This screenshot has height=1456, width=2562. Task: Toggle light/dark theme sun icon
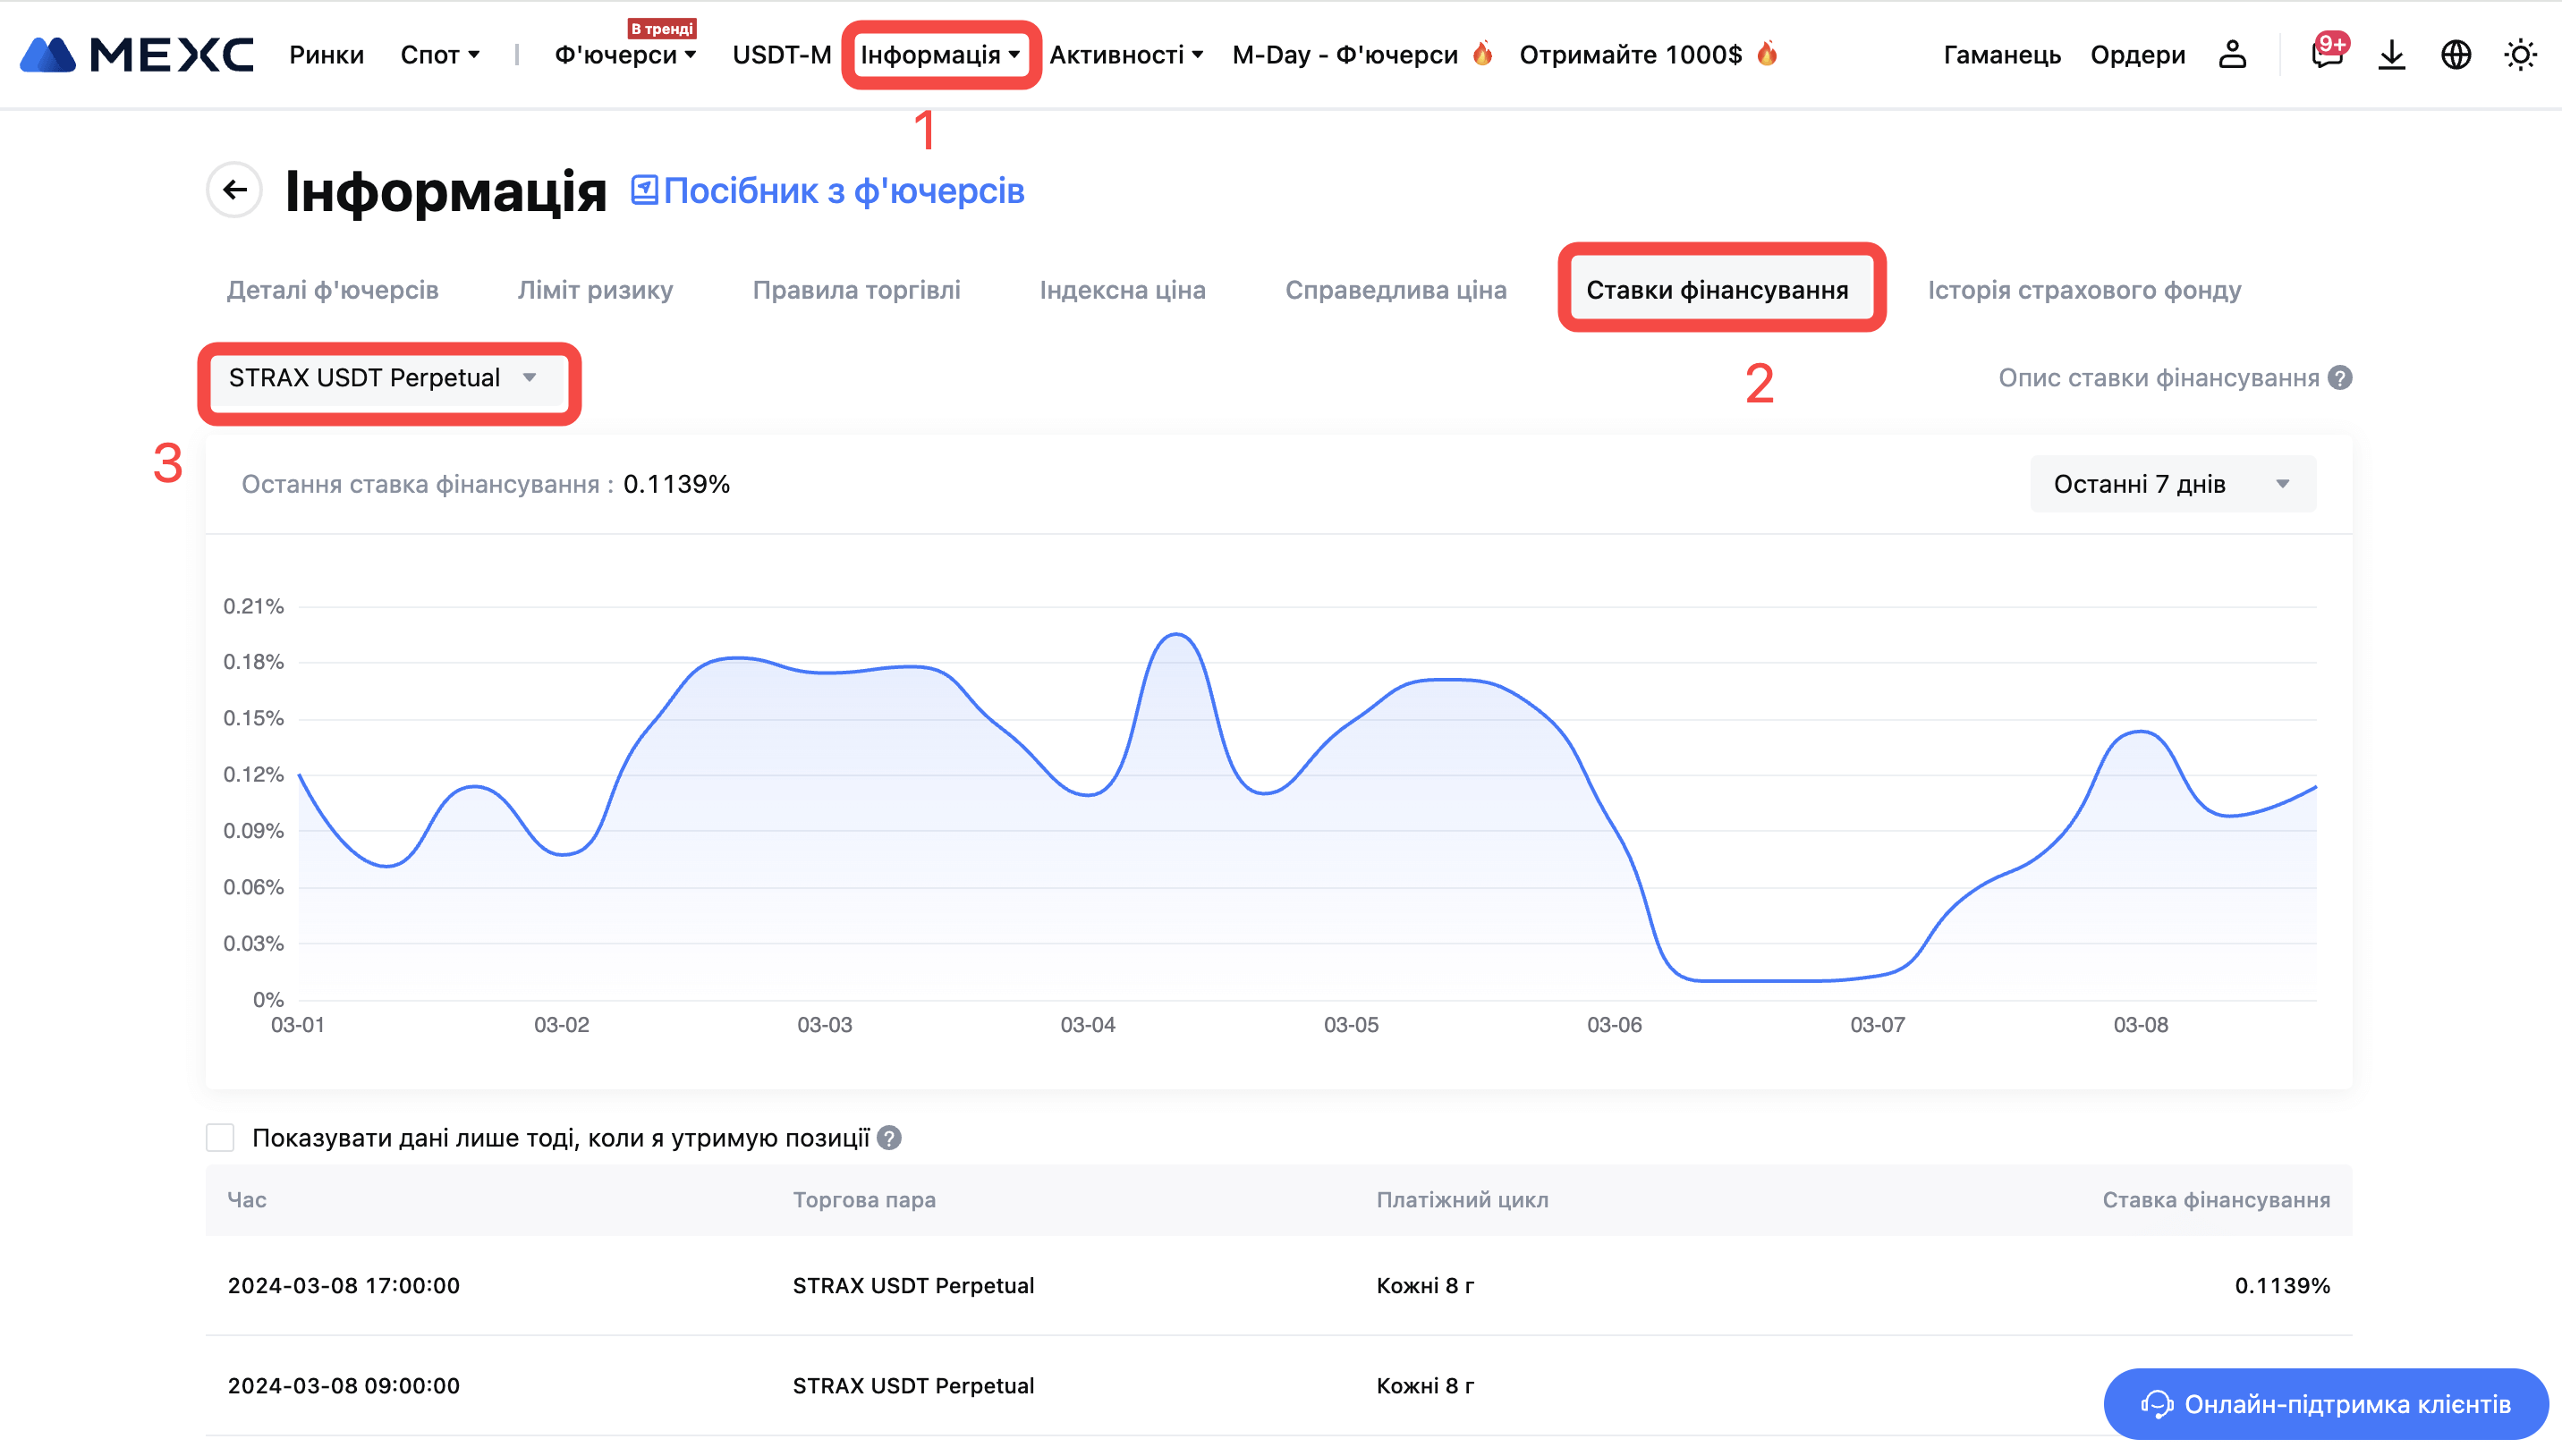(x=2519, y=55)
